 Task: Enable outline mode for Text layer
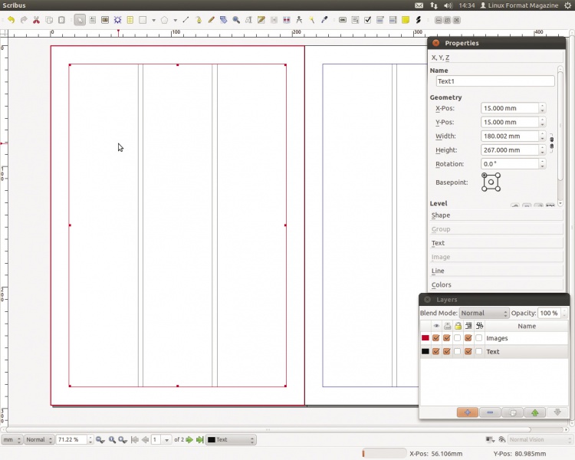click(479, 351)
